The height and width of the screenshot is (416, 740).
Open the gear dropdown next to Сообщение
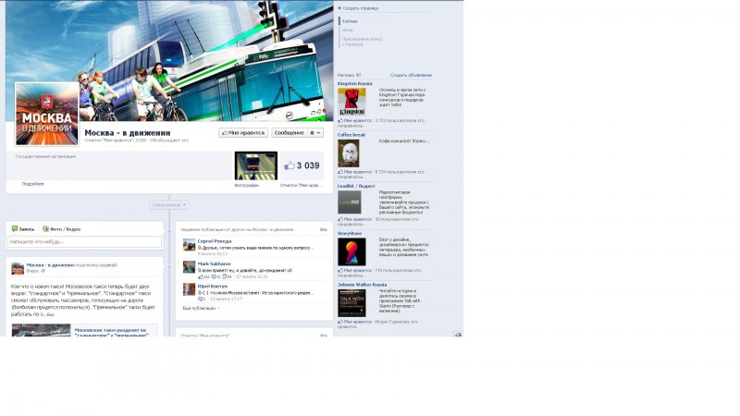coord(315,133)
